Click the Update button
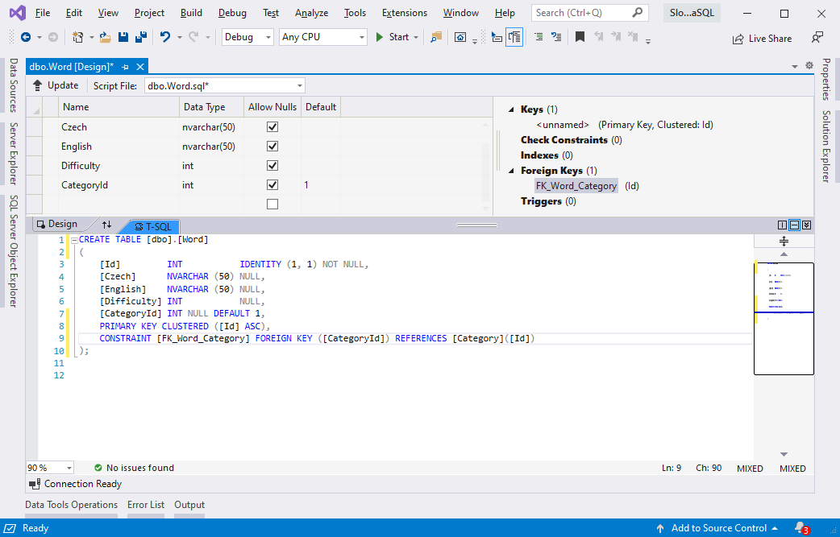The image size is (840, 537). point(56,85)
